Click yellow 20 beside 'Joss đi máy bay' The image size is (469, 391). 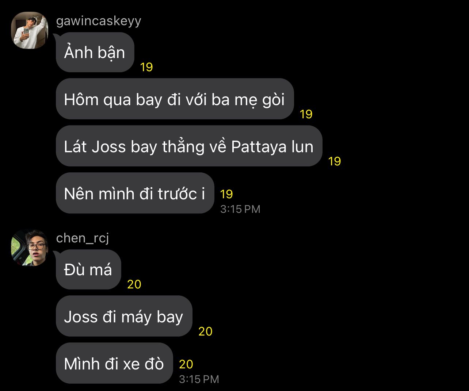click(x=205, y=331)
